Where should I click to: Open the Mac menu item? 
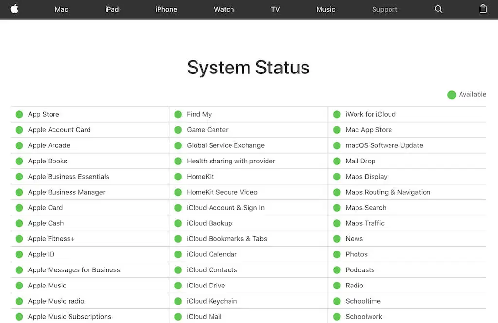tap(61, 10)
